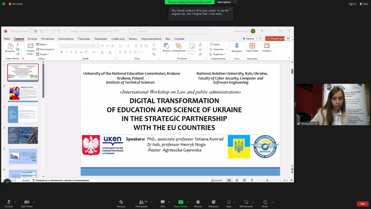
Task: Open the Макет layout dropdown
Action: pyautogui.click(x=42, y=44)
